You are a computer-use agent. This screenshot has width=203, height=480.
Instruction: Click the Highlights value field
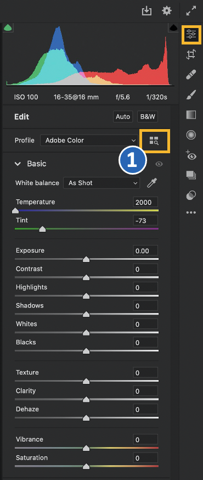click(x=145, y=287)
